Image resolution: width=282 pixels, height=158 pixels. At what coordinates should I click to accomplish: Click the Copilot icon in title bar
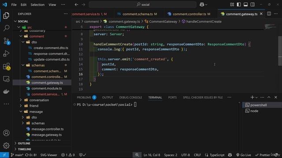point(202,5)
